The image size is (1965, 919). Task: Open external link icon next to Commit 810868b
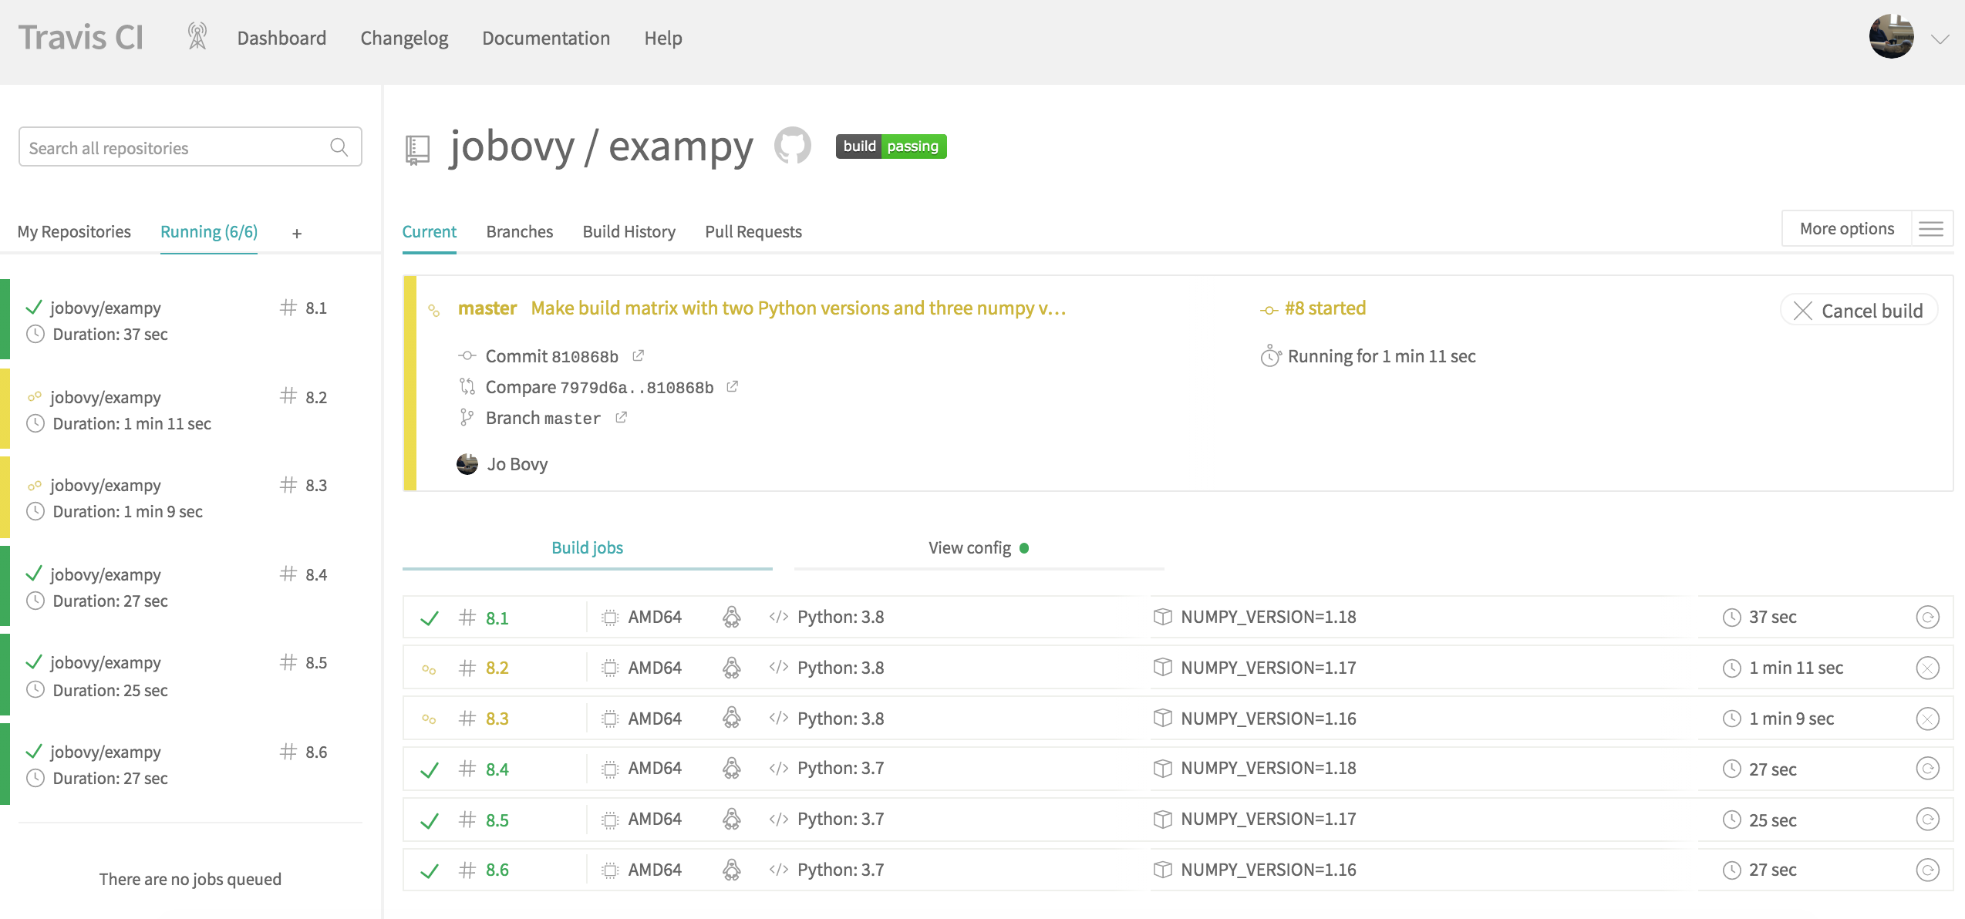coord(639,355)
